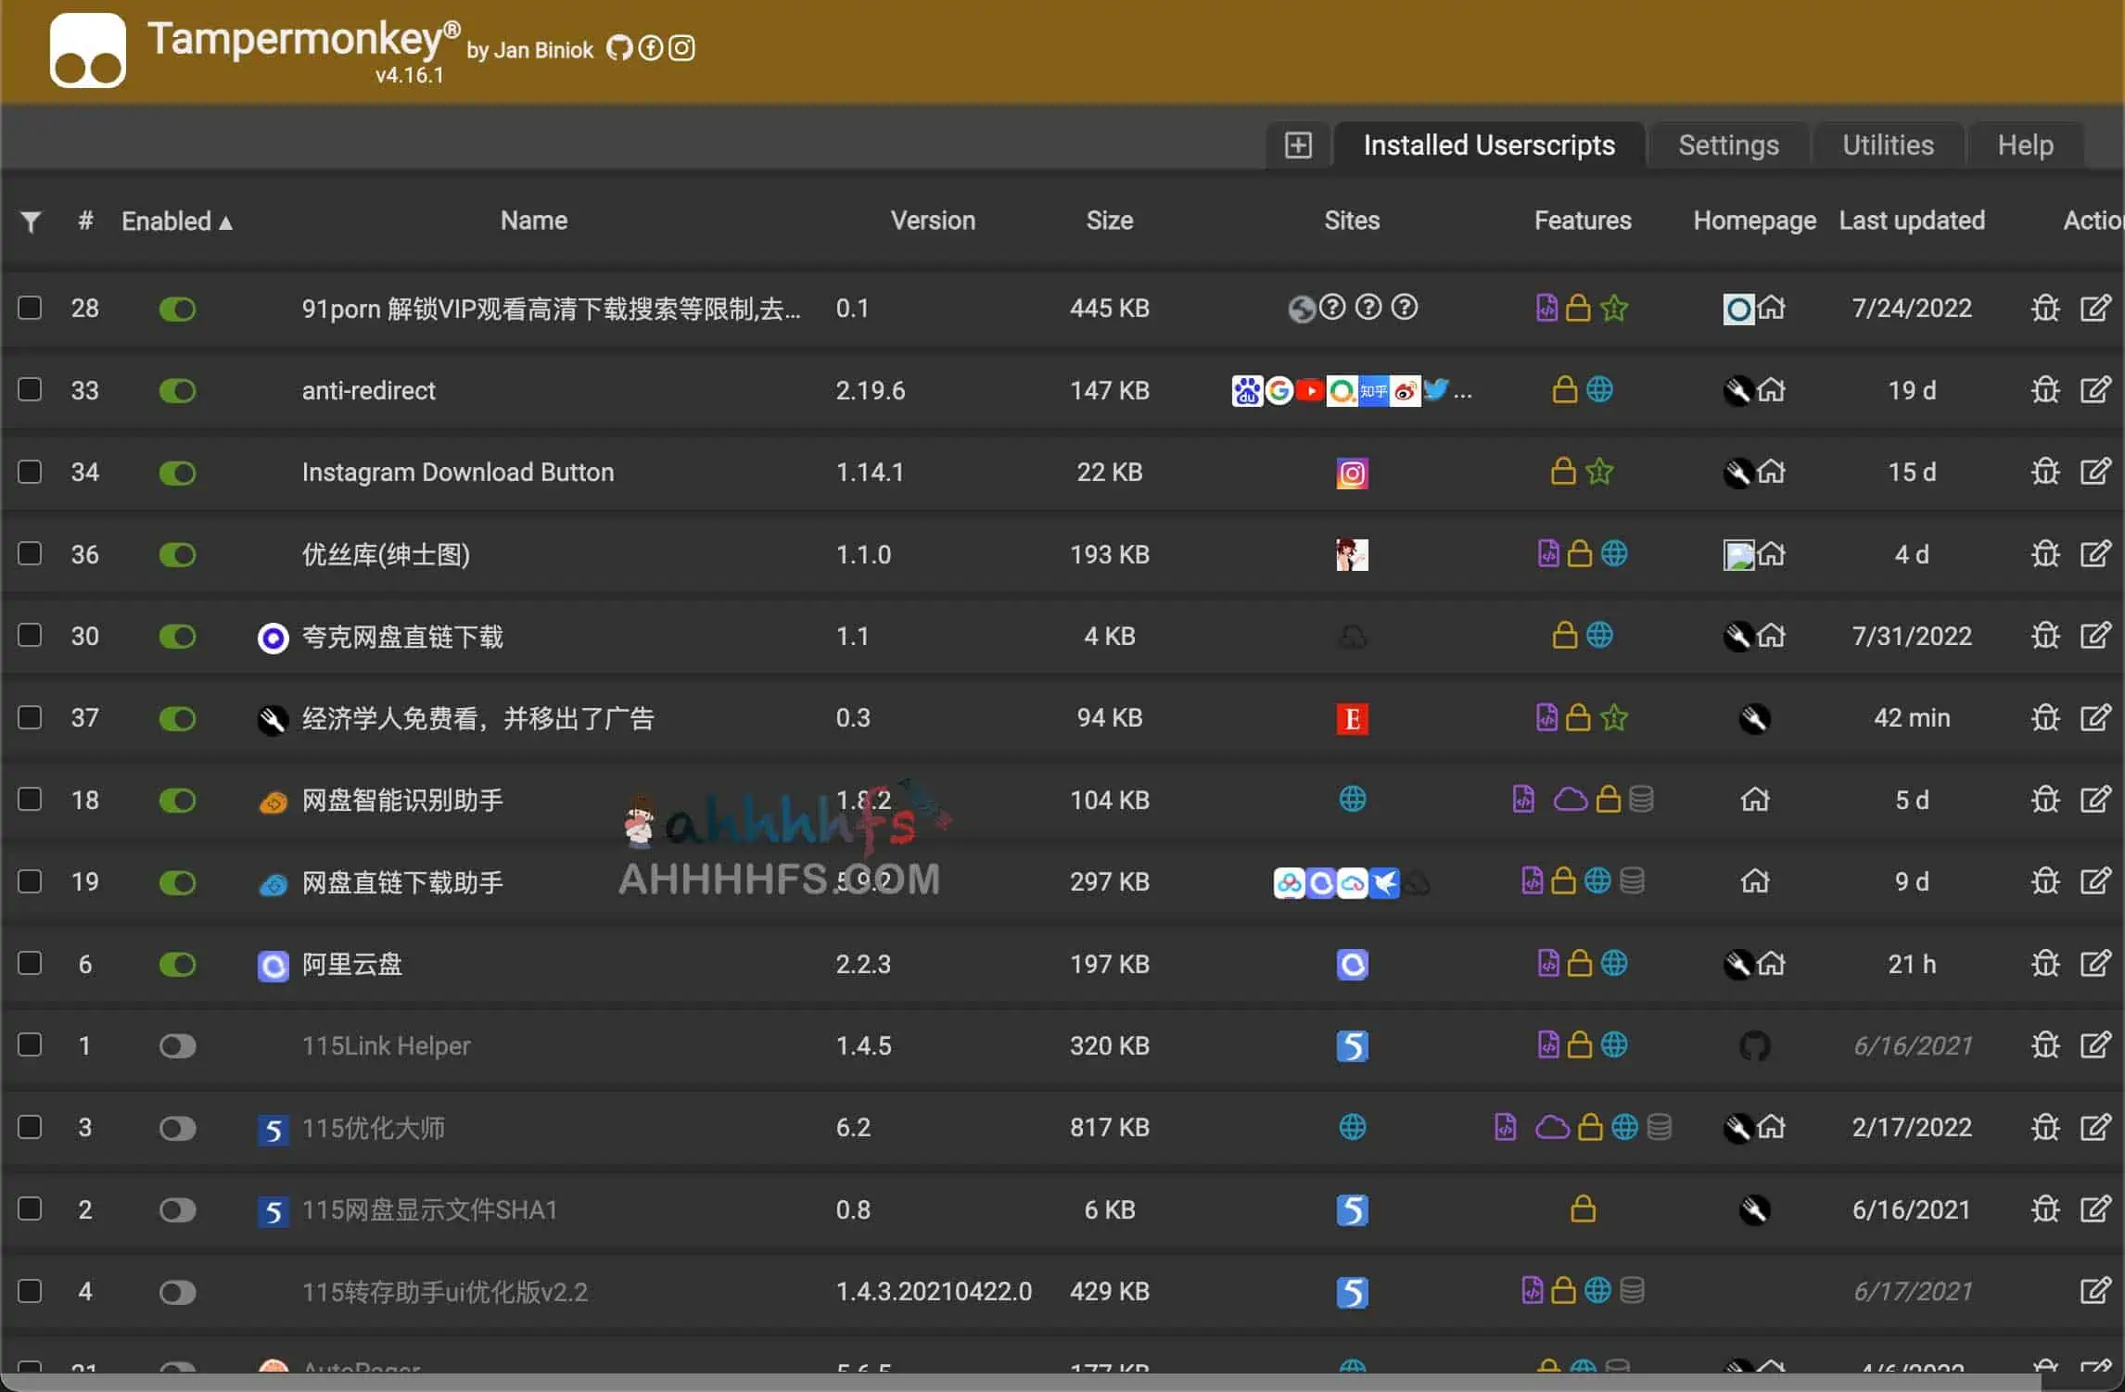Enable the 115Link Helper script toggle
The height and width of the screenshot is (1392, 2125).
click(177, 1046)
